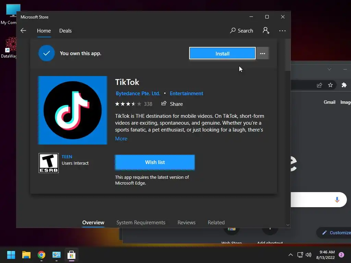Click Google search box in Chrome
351x263 pixels.
pos(318,200)
